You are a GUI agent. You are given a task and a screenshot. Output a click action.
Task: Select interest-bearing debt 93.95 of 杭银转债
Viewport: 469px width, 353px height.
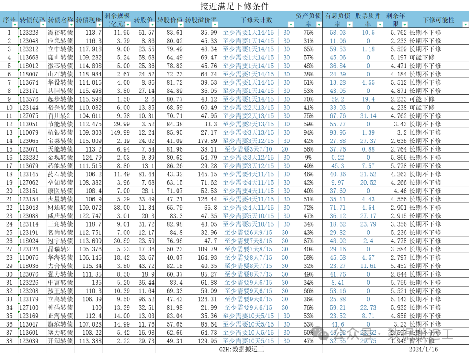(338, 132)
